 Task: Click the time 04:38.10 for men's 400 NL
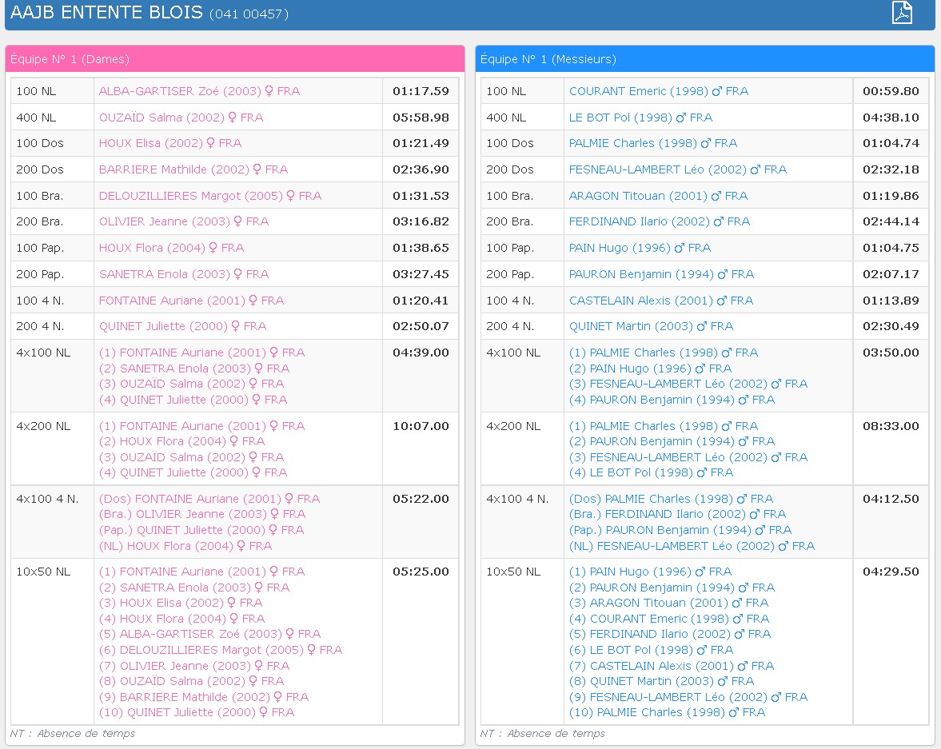[x=891, y=118]
